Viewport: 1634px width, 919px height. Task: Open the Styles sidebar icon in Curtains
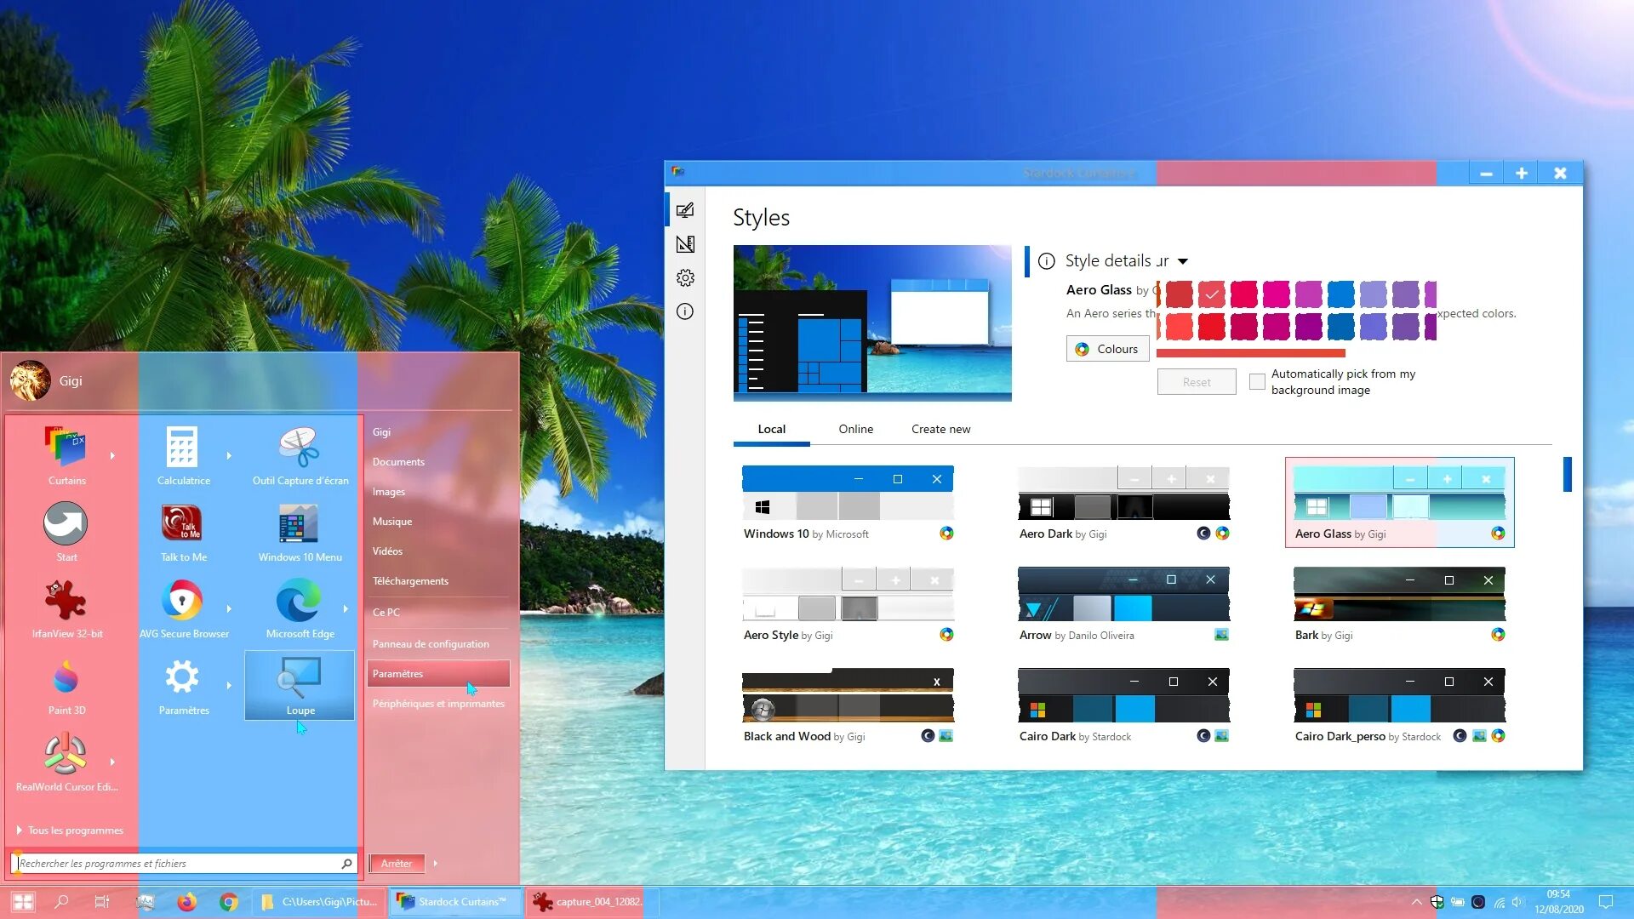point(685,210)
